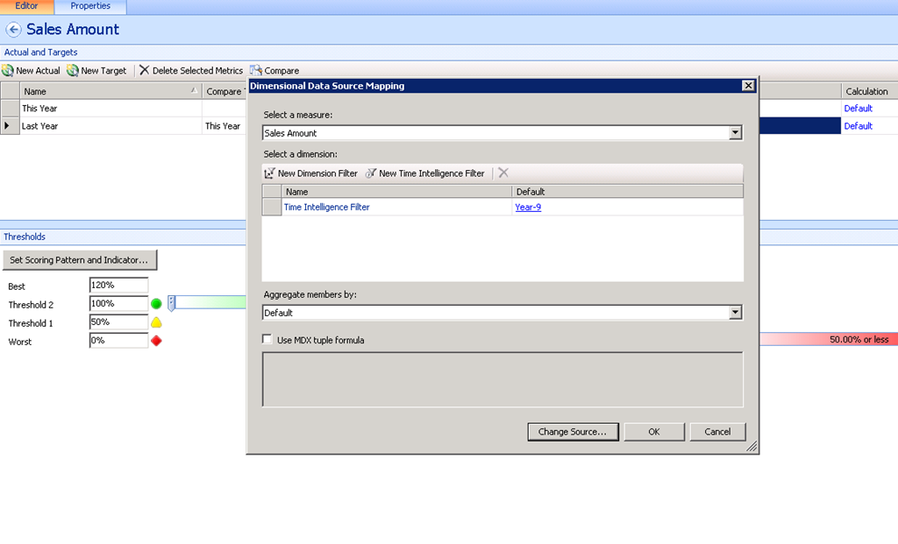Click the New Target icon
Image resolution: width=898 pixels, height=544 pixels.
[73, 70]
